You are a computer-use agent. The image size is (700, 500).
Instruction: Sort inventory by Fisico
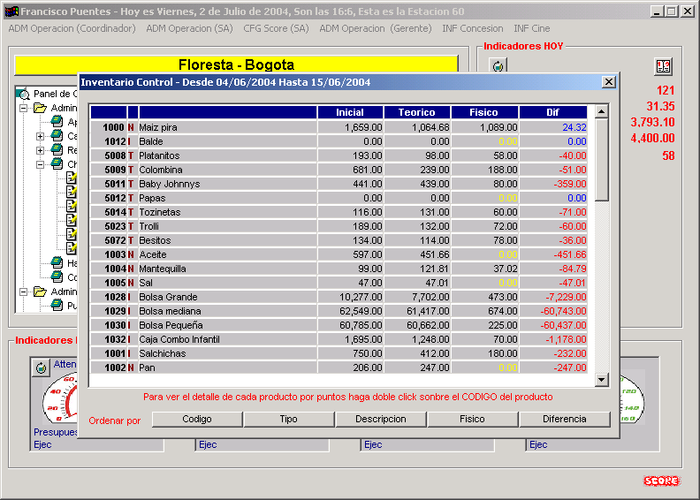[x=472, y=420]
